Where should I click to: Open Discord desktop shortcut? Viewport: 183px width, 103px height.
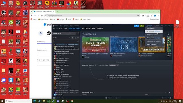[4, 81]
